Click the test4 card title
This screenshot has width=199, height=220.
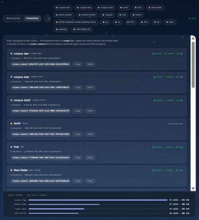point(17,124)
